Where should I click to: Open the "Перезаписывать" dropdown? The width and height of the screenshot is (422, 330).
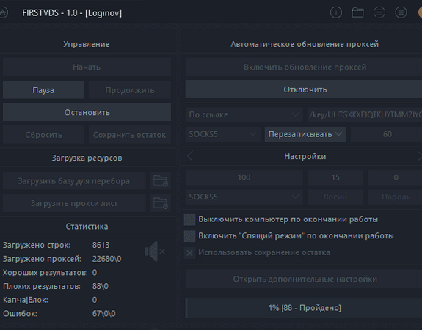pos(305,134)
